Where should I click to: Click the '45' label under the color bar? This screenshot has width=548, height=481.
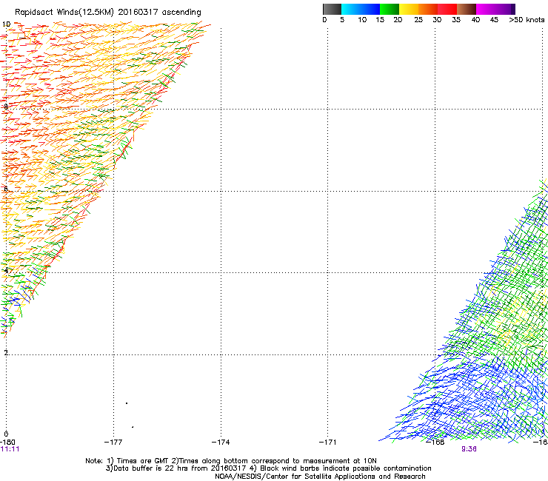click(494, 20)
